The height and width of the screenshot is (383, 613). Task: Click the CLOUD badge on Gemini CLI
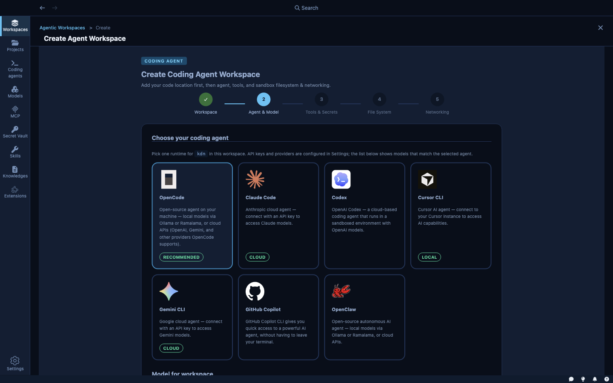click(x=171, y=348)
